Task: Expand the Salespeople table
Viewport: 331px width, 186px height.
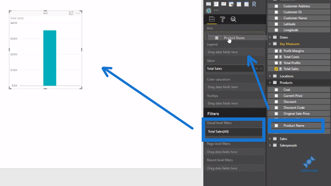Action: [270, 145]
